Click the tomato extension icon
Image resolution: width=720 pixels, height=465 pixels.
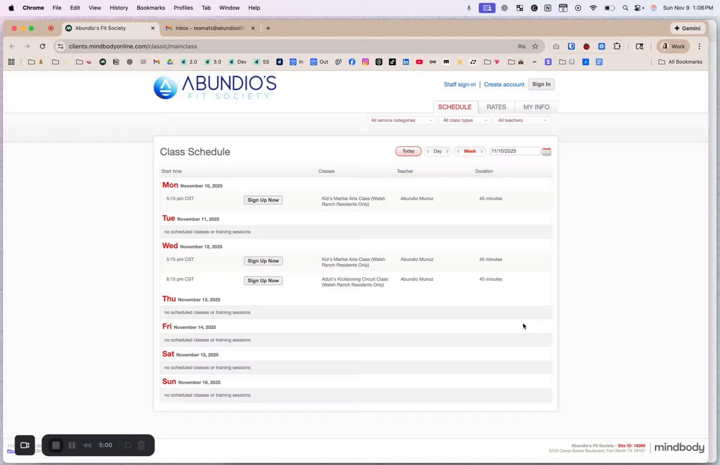pyautogui.click(x=586, y=46)
